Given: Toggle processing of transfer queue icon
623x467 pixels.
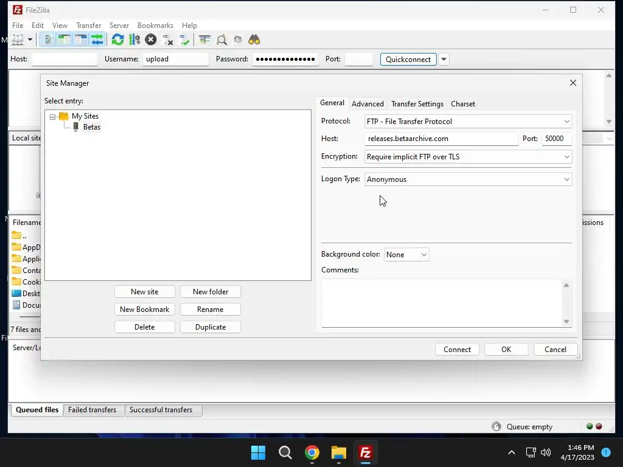Looking at the screenshot, I should click(x=134, y=40).
